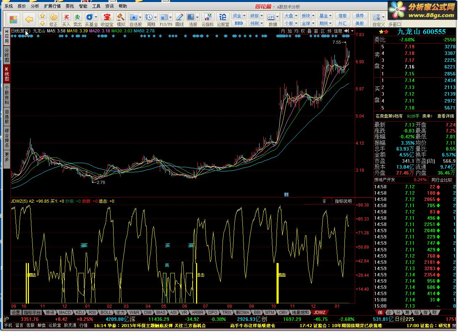The width and height of the screenshot is (458, 332).
Task: Select 综合排名 in left sidebar
Action: point(7,138)
